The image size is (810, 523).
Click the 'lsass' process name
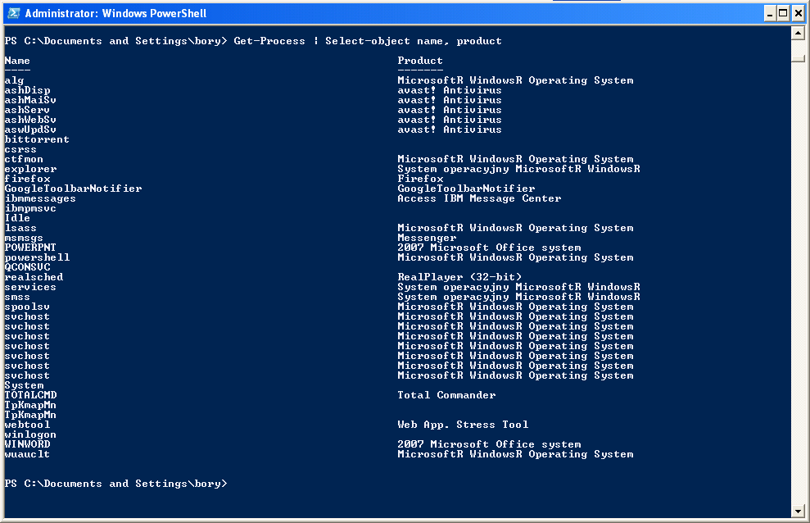coord(20,228)
